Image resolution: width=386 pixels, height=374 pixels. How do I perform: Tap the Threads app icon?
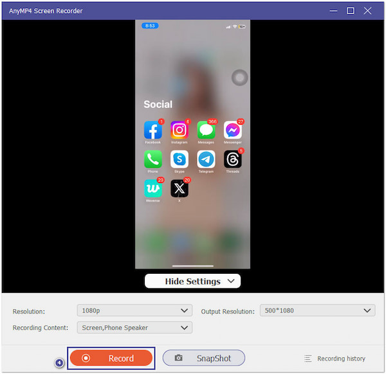point(233,159)
